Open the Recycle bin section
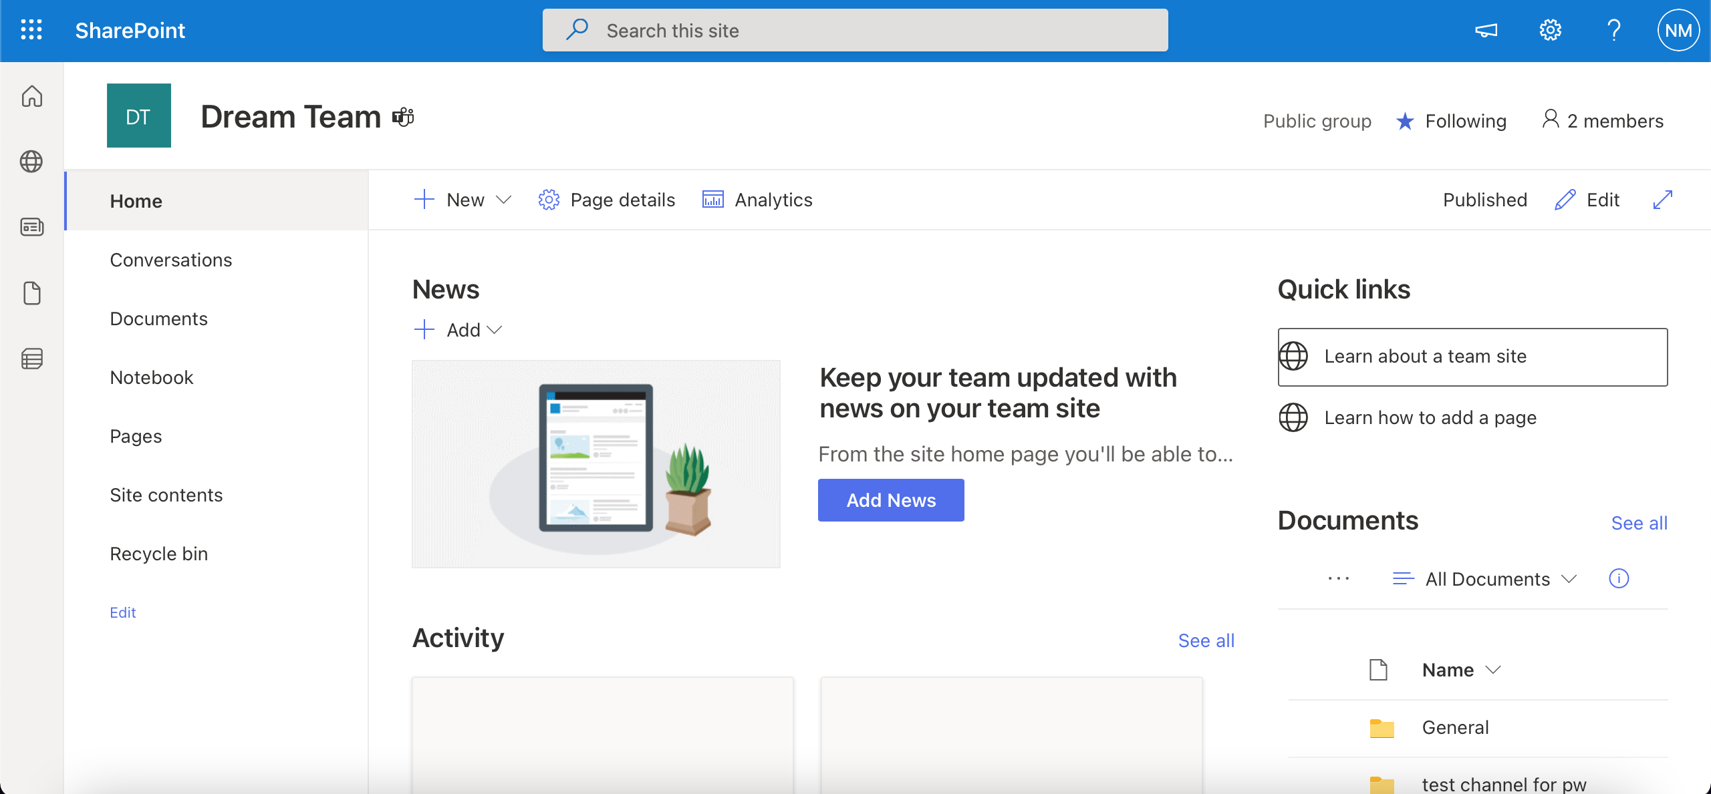Image resolution: width=1711 pixels, height=794 pixels. pyautogui.click(x=158, y=553)
